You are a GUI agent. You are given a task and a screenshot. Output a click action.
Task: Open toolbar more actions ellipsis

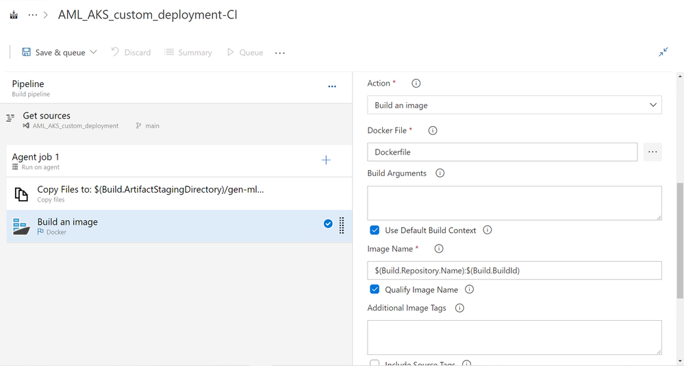coord(279,53)
